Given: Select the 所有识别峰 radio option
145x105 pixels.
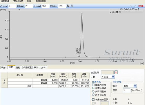Looking at the screenshot, I should pos(93,91).
